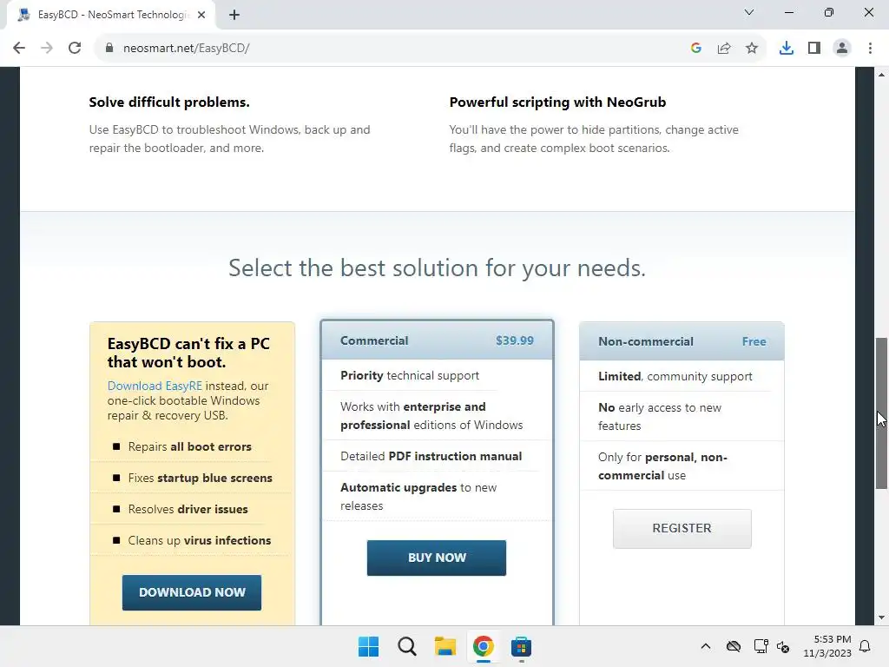Click the Free price label
The image size is (889, 667).
(754, 341)
